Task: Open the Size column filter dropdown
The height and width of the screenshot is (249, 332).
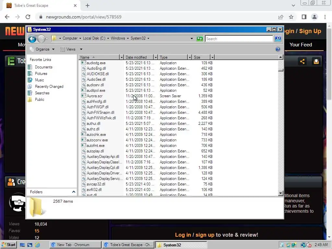Action: point(212,57)
